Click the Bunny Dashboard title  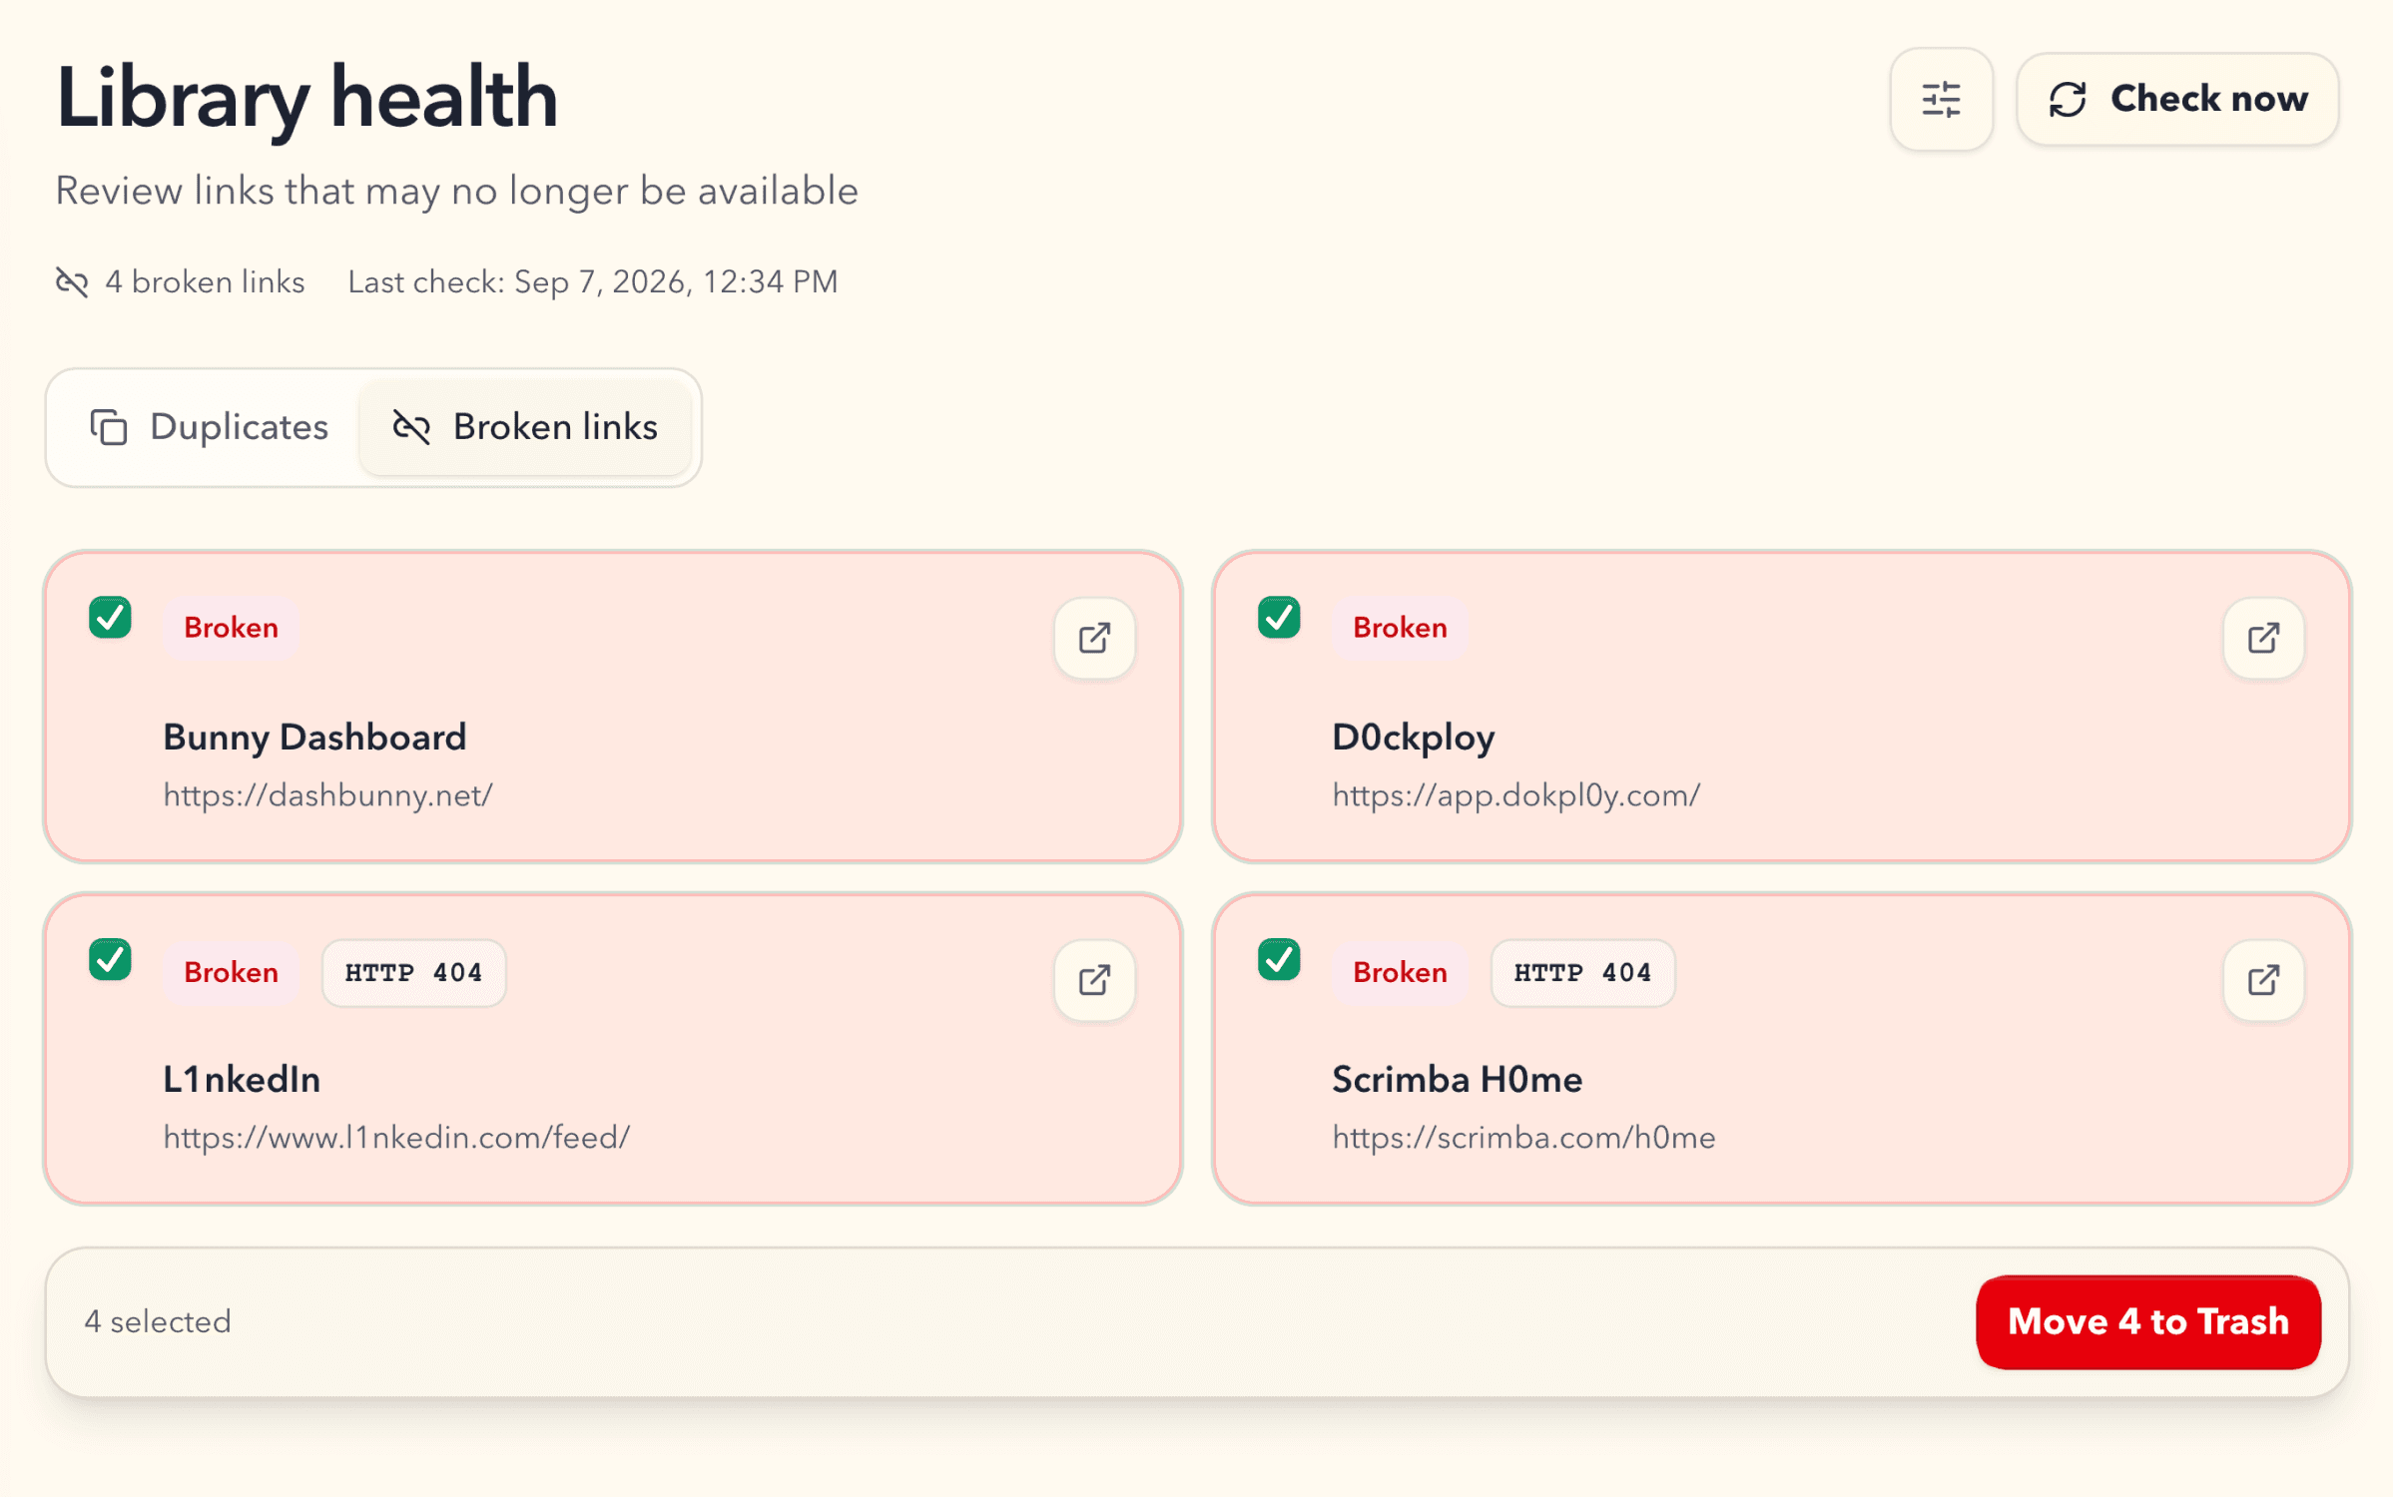[x=314, y=738]
